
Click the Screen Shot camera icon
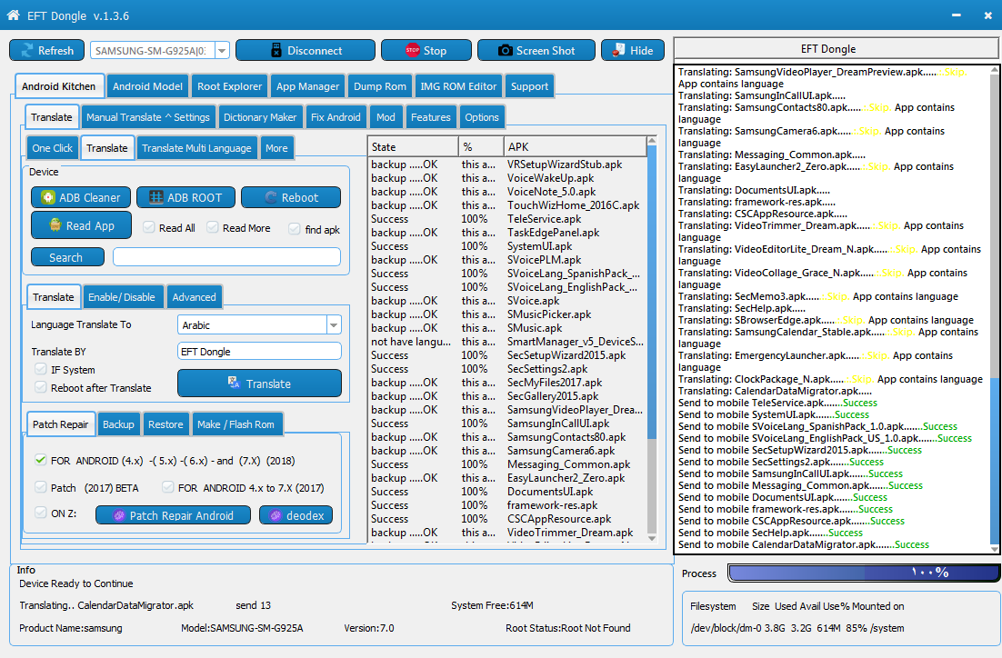coord(505,51)
